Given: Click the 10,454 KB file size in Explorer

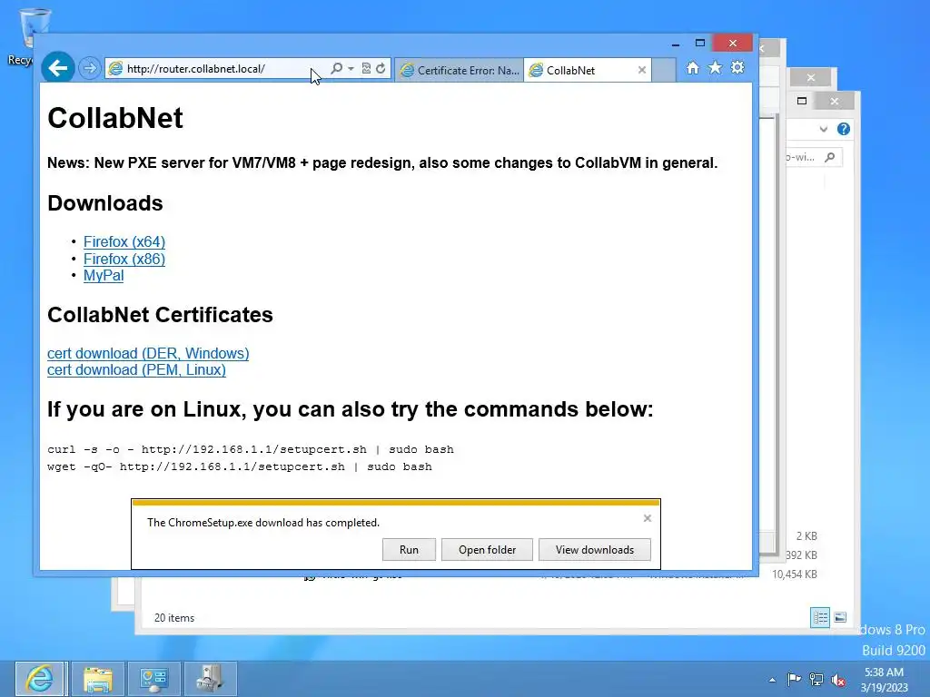Looking at the screenshot, I should (795, 574).
